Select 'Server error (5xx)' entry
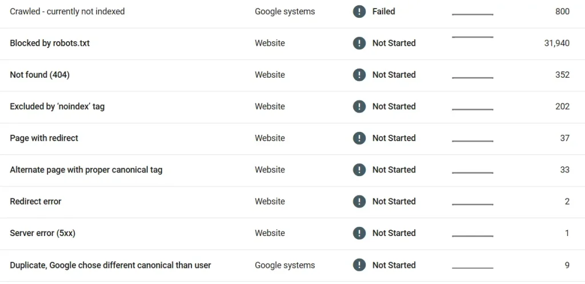The image size is (585, 284). 42,233
